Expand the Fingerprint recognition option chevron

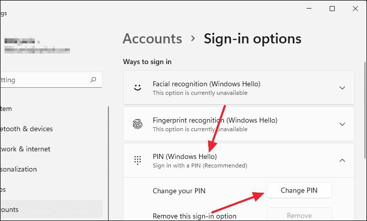point(342,124)
